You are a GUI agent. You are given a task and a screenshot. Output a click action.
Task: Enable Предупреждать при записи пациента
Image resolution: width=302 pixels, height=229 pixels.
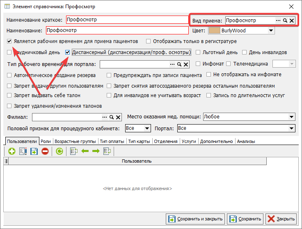click(109, 75)
